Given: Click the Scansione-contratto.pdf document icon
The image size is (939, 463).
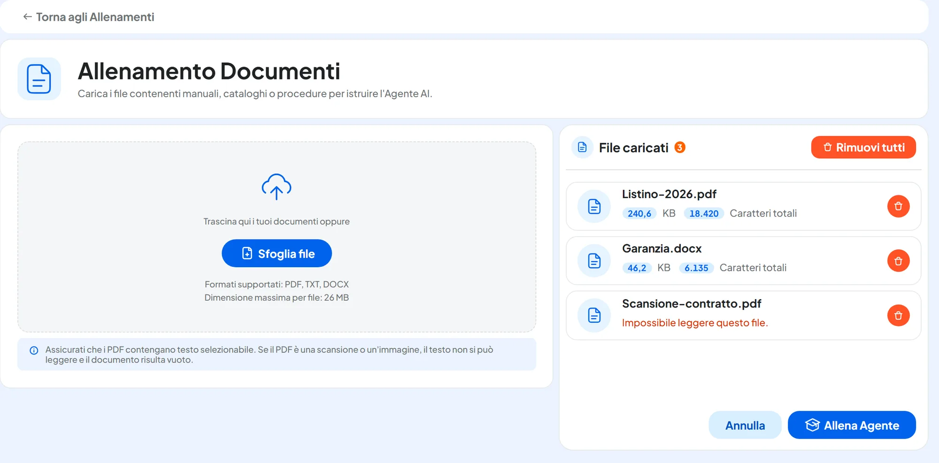Looking at the screenshot, I should [x=594, y=316].
